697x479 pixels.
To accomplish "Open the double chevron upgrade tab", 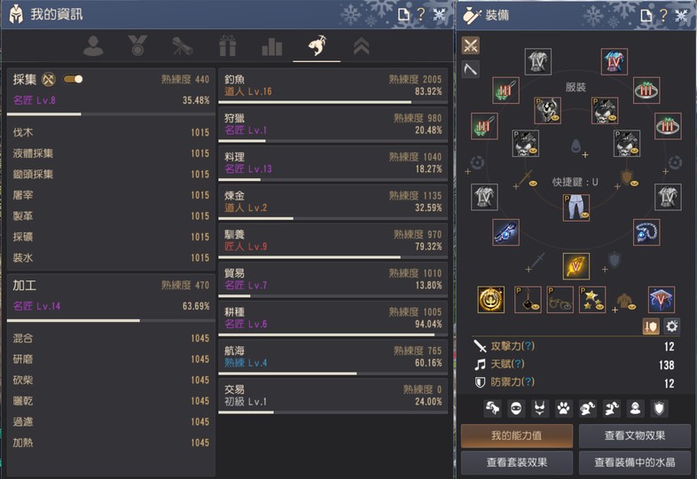I will (x=362, y=46).
